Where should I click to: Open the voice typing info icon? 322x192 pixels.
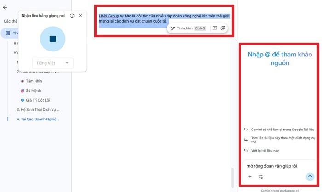(x=72, y=16)
